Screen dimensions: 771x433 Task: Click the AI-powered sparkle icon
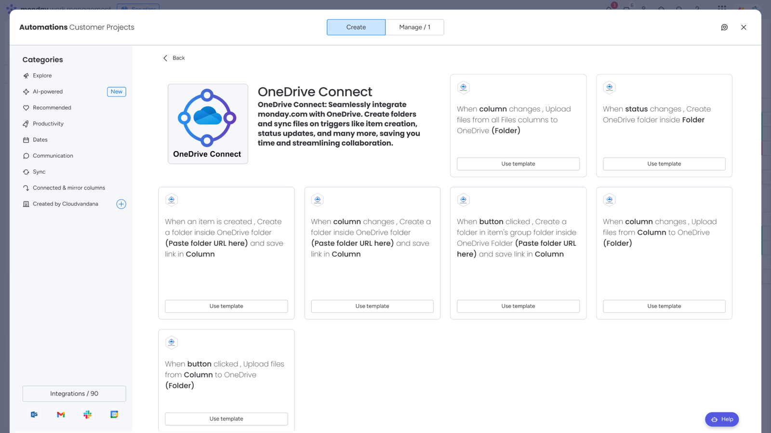(26, 91)
